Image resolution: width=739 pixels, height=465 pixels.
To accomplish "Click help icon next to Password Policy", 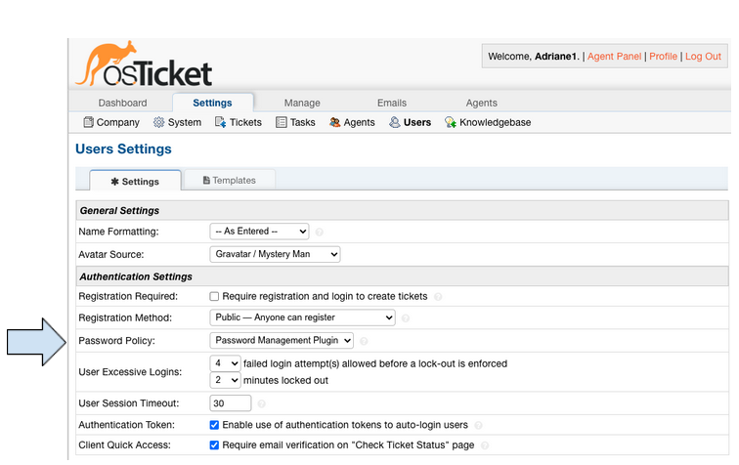I will pyautogui.click(x=364, y=341).
